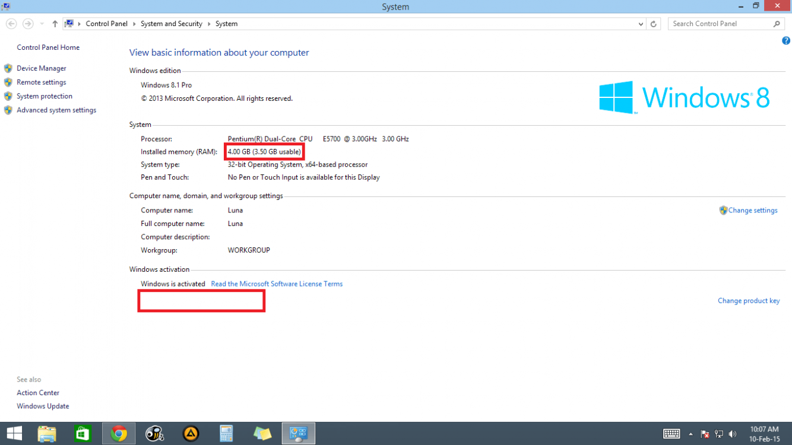Open System protection settings
This screenshot has height=445, width=792.
45,96
